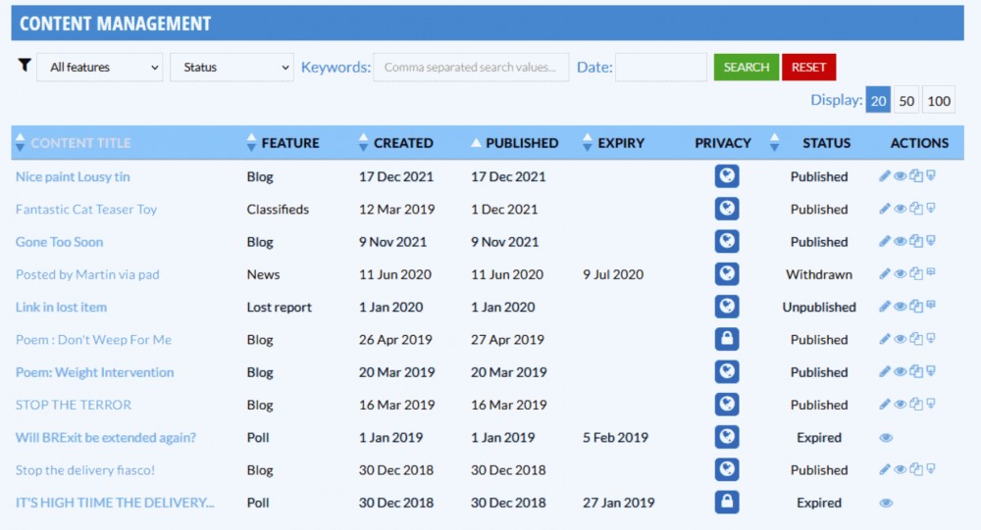This screenshot has height=530, width=981.
Task: Click the withdraw icon on Gone Too Soon row
Action: tap(931, 241)
